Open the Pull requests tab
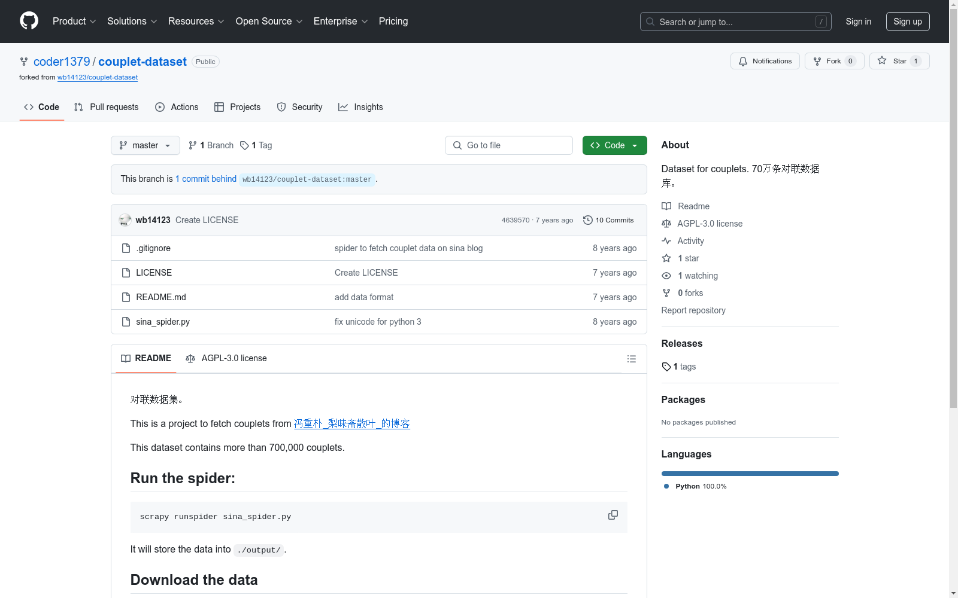Image resolution: width=958 pixels, height=598 pixels. [x=107, y=107]
